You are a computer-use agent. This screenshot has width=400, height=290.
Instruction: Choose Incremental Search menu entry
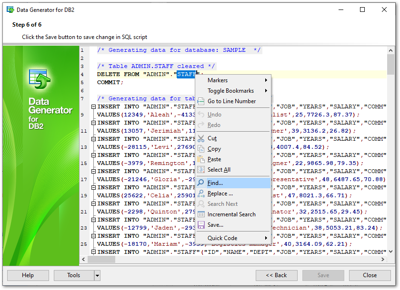coord(233,214)
